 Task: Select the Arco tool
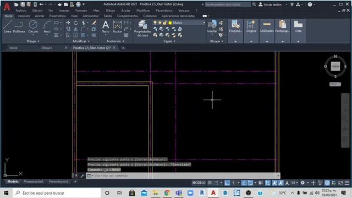tap(47, 26)
